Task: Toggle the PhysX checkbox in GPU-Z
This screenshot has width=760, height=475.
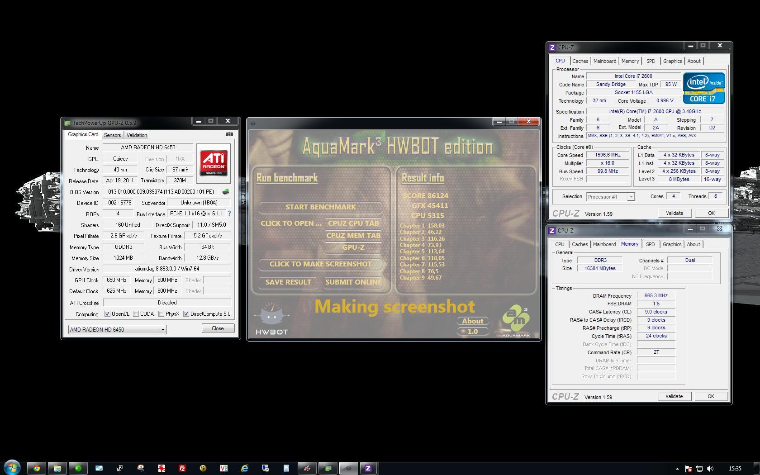Action: pos(161,314)
